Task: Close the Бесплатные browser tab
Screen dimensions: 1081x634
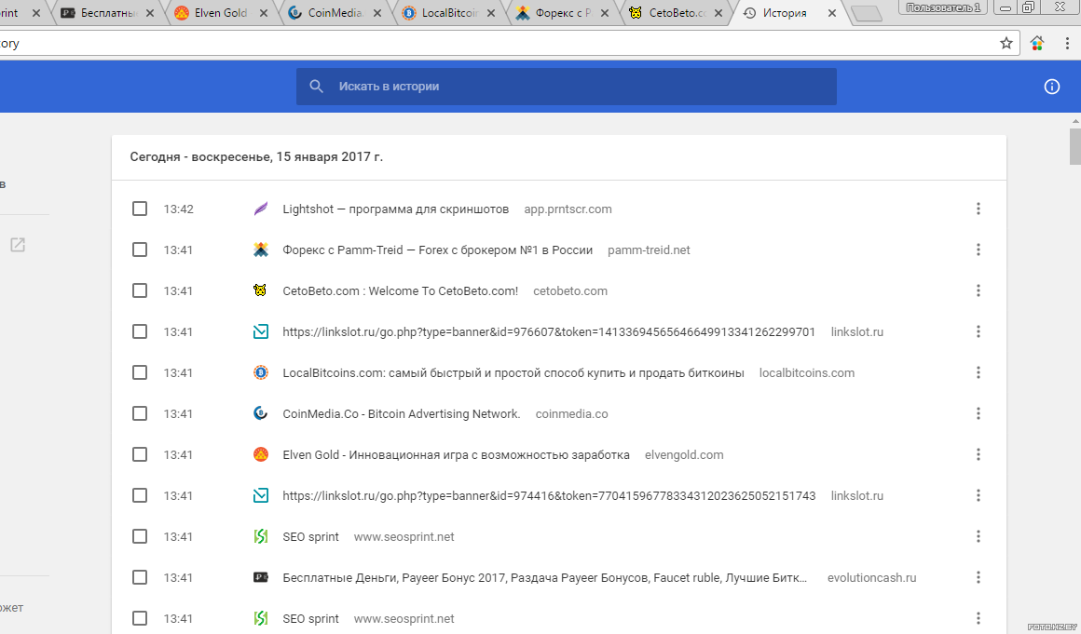Action: tap(150, 13)
